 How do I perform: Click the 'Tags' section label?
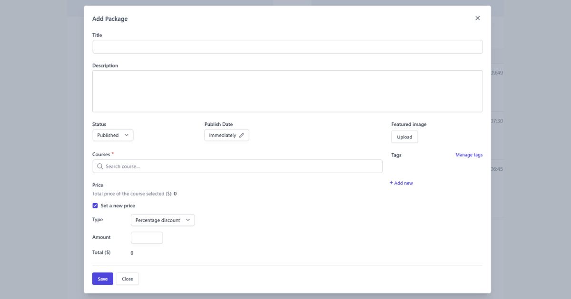tap(396, 155)
